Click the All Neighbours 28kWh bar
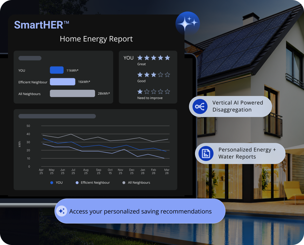 point(72,93)
